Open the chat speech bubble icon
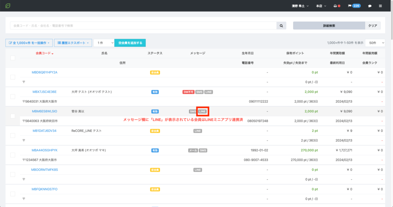The width and height of the screenshot is (393, 207). [x=370, y=6]
